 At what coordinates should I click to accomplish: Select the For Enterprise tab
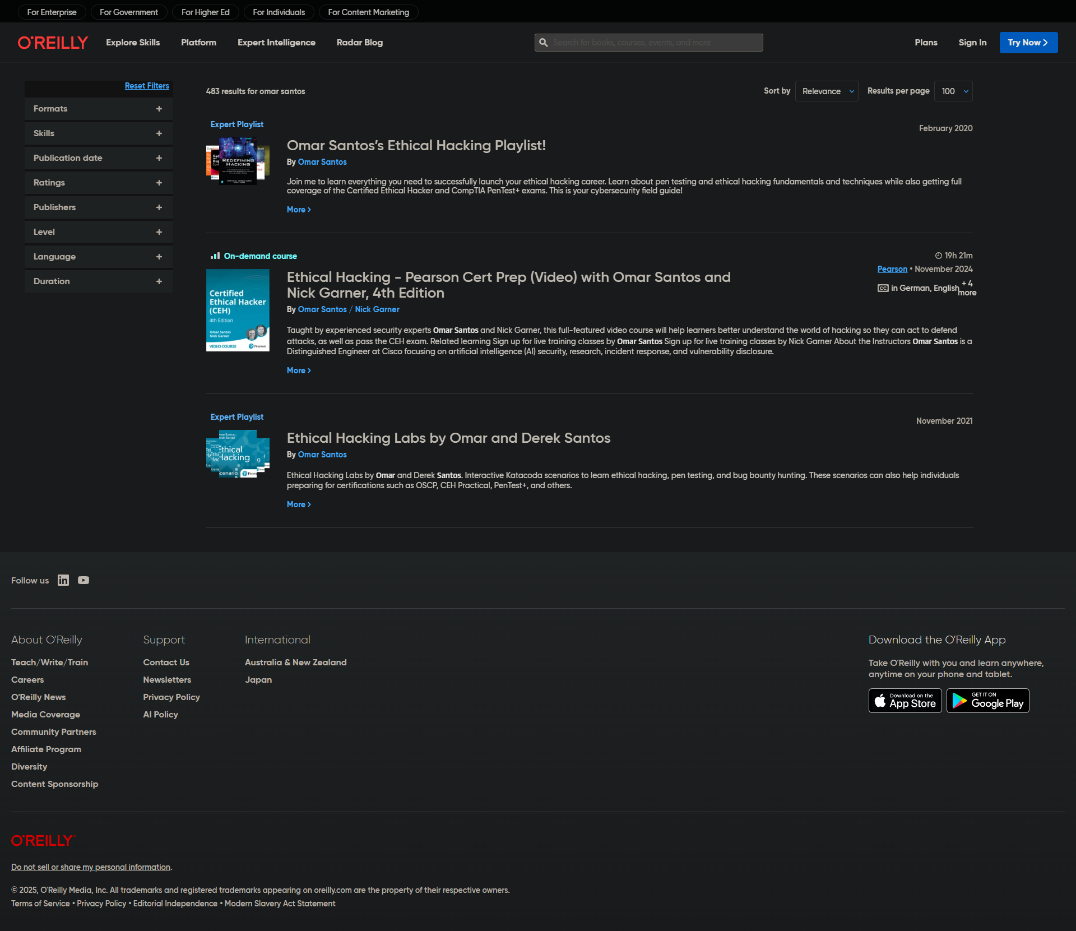(x=52, y=12)
